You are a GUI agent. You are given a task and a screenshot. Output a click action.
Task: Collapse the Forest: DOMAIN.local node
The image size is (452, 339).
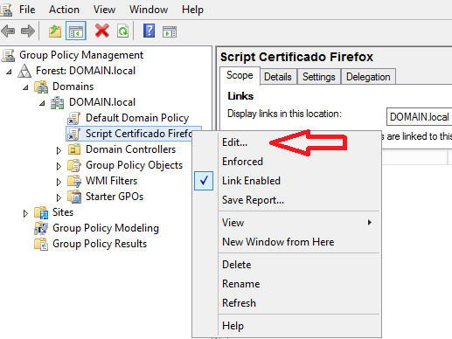pyautogui.click(x=9, y=72)
